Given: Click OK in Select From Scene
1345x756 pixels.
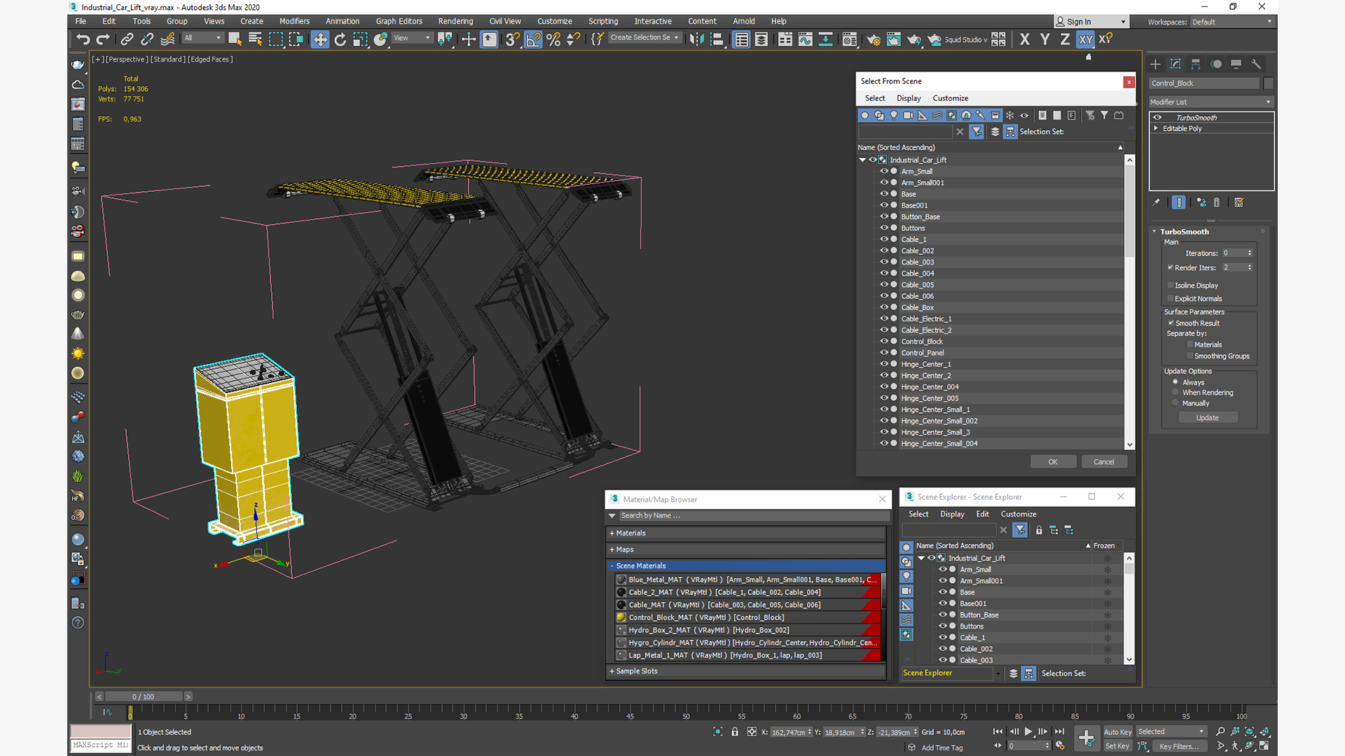Looking at the screenshot, I should pyautogui.click(x=1053, y=461).
